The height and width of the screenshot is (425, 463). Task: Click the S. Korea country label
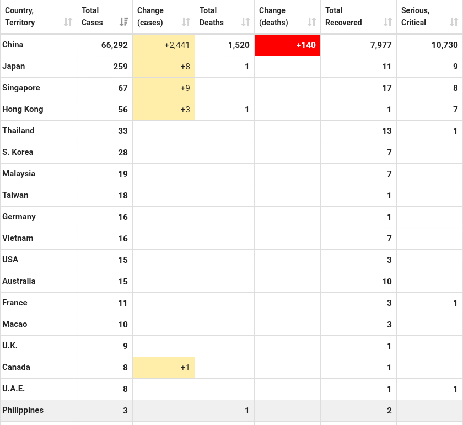(18, 152)
